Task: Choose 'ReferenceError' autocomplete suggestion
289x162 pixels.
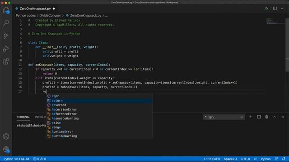Action: pyautogui.click(x=99, y=114)
